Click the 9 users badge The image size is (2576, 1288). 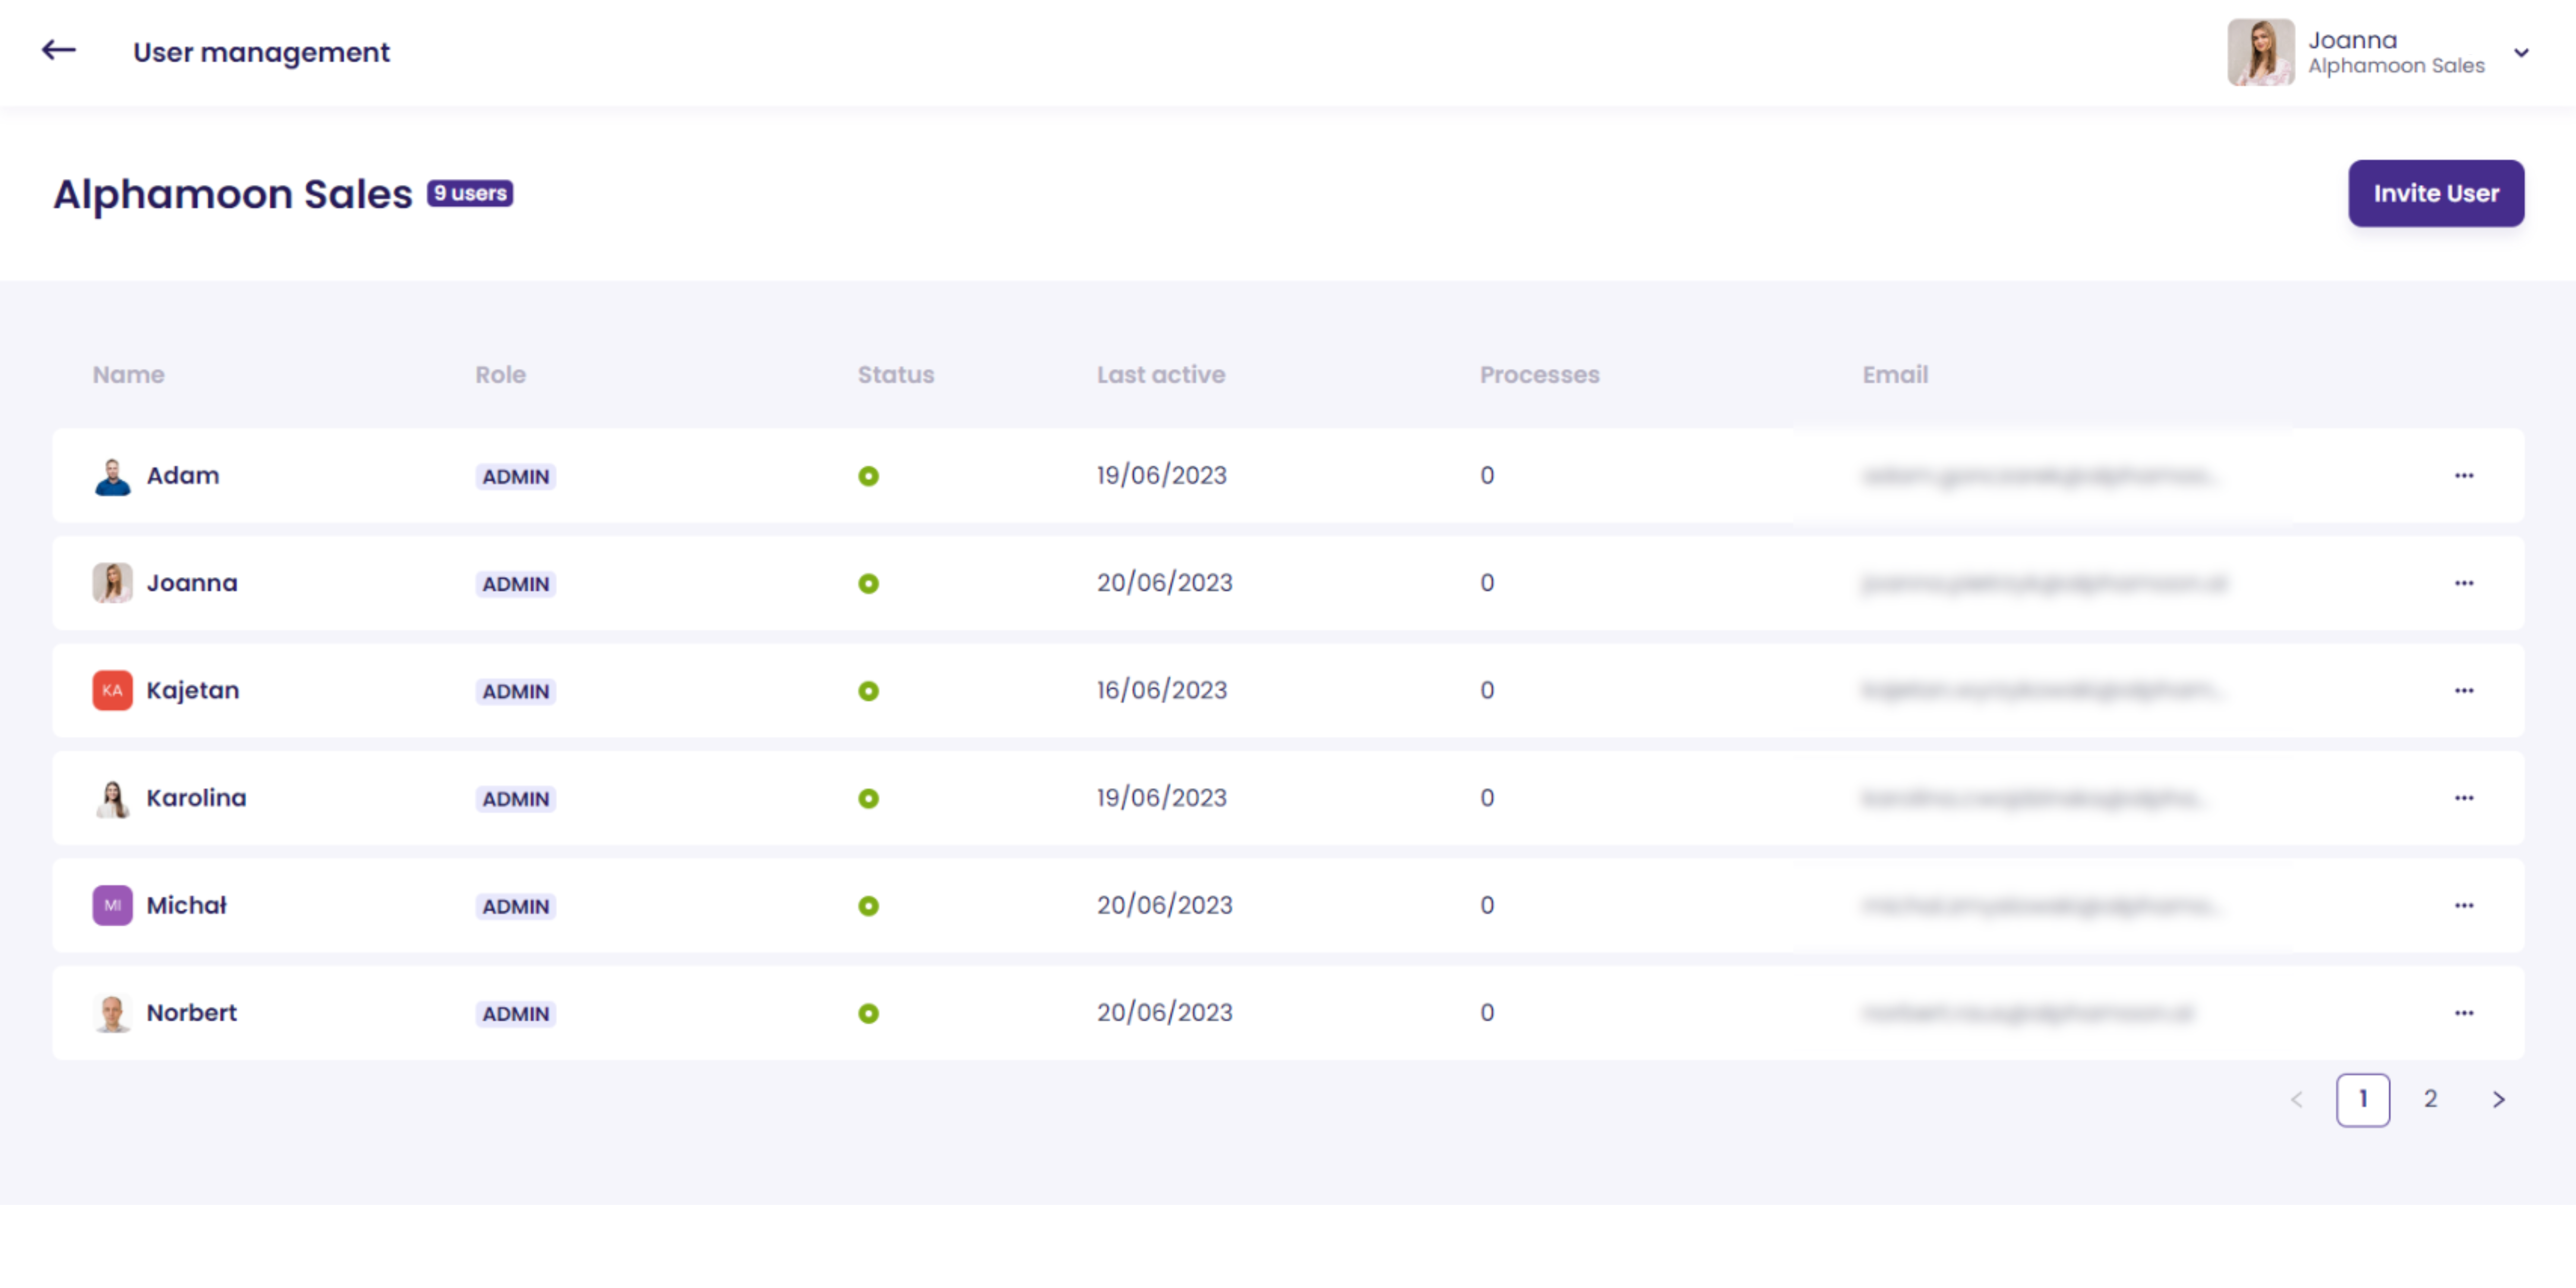pyautogui.click(x=470, y=193)
